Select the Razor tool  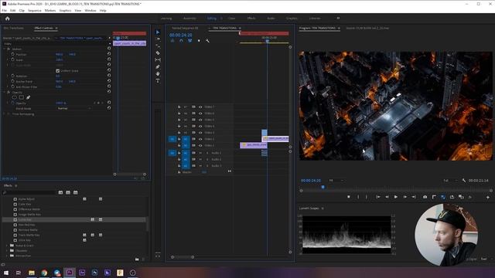click(x=158, y=53)
